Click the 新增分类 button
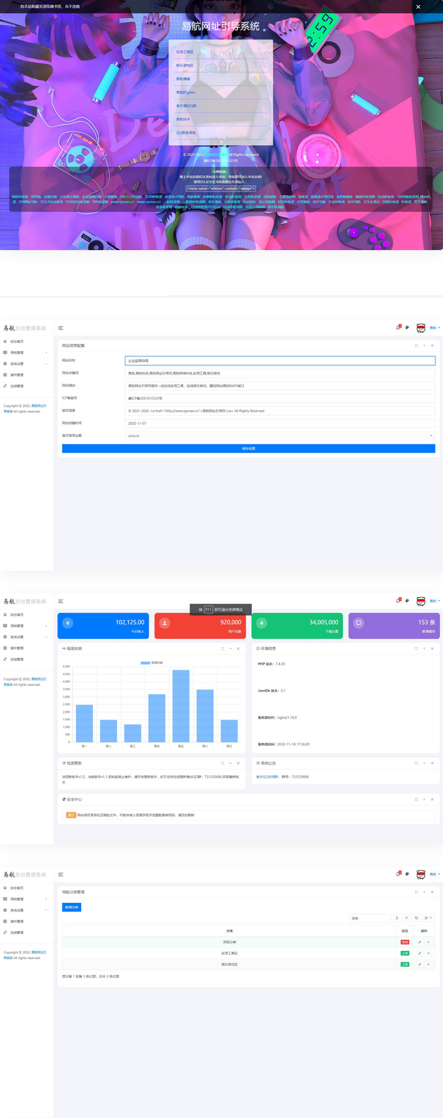 (72, 907)
